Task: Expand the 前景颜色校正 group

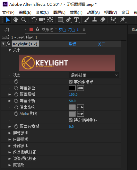Action: pos(10,152)
